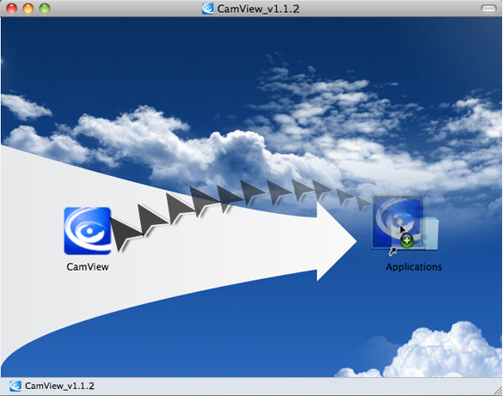Click empty dark blue sky to deselect
The height and width of the screenshot is (396, 503).
[x=128, y=58]
